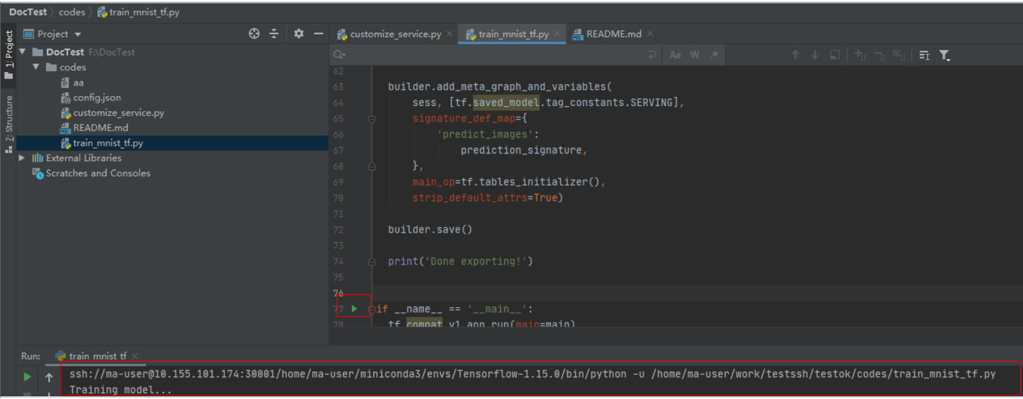Click the collapse all icon in Project panel
Viewport: 1023px width, 399px height.
pyautogui.click(x=274, y=34)
